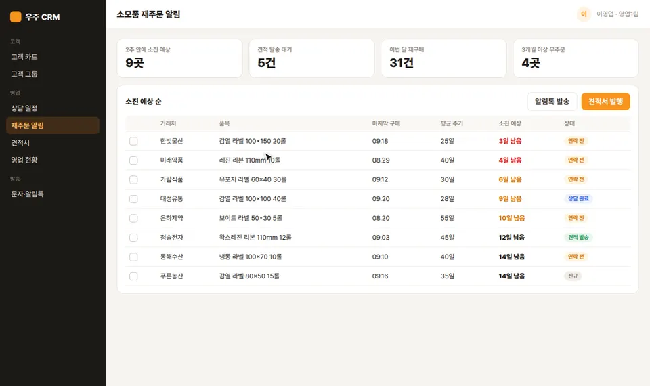The width and height of the screenshot is (650, 386).
Task: Click the 견적 발송 status badge
Action: click(x=578, y=238)
